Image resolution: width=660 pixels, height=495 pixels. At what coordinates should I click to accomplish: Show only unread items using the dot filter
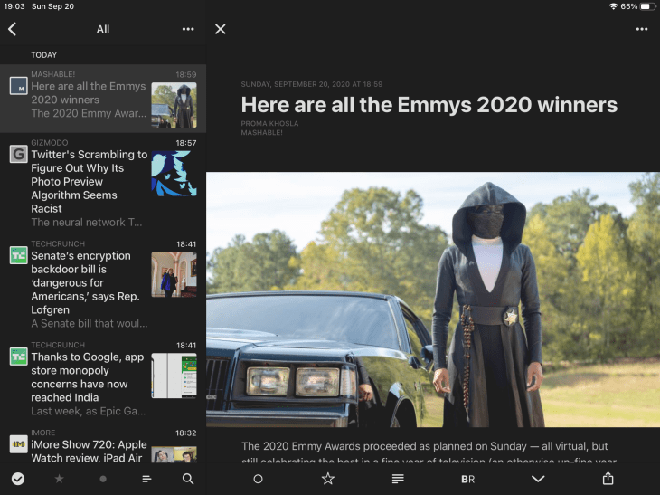point(103,479)
